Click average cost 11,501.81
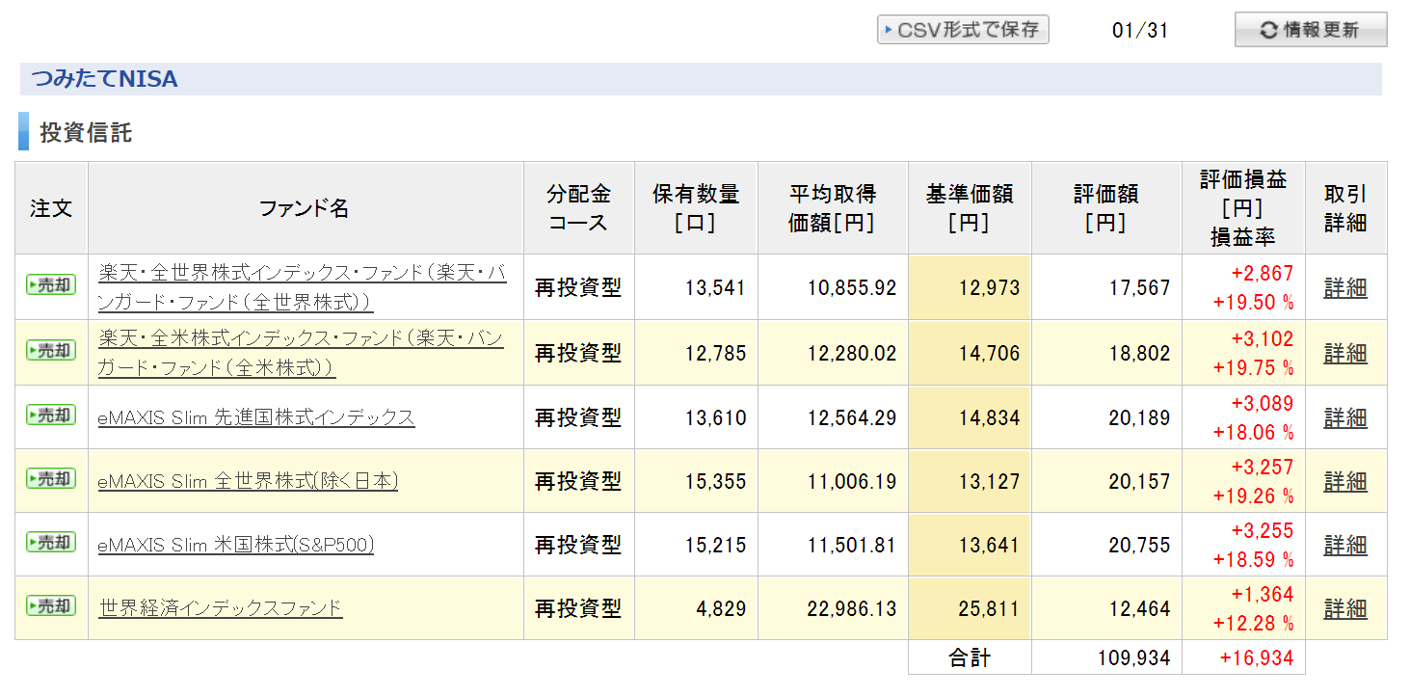This screenshot has width=1410, height=697. [852, 545]
